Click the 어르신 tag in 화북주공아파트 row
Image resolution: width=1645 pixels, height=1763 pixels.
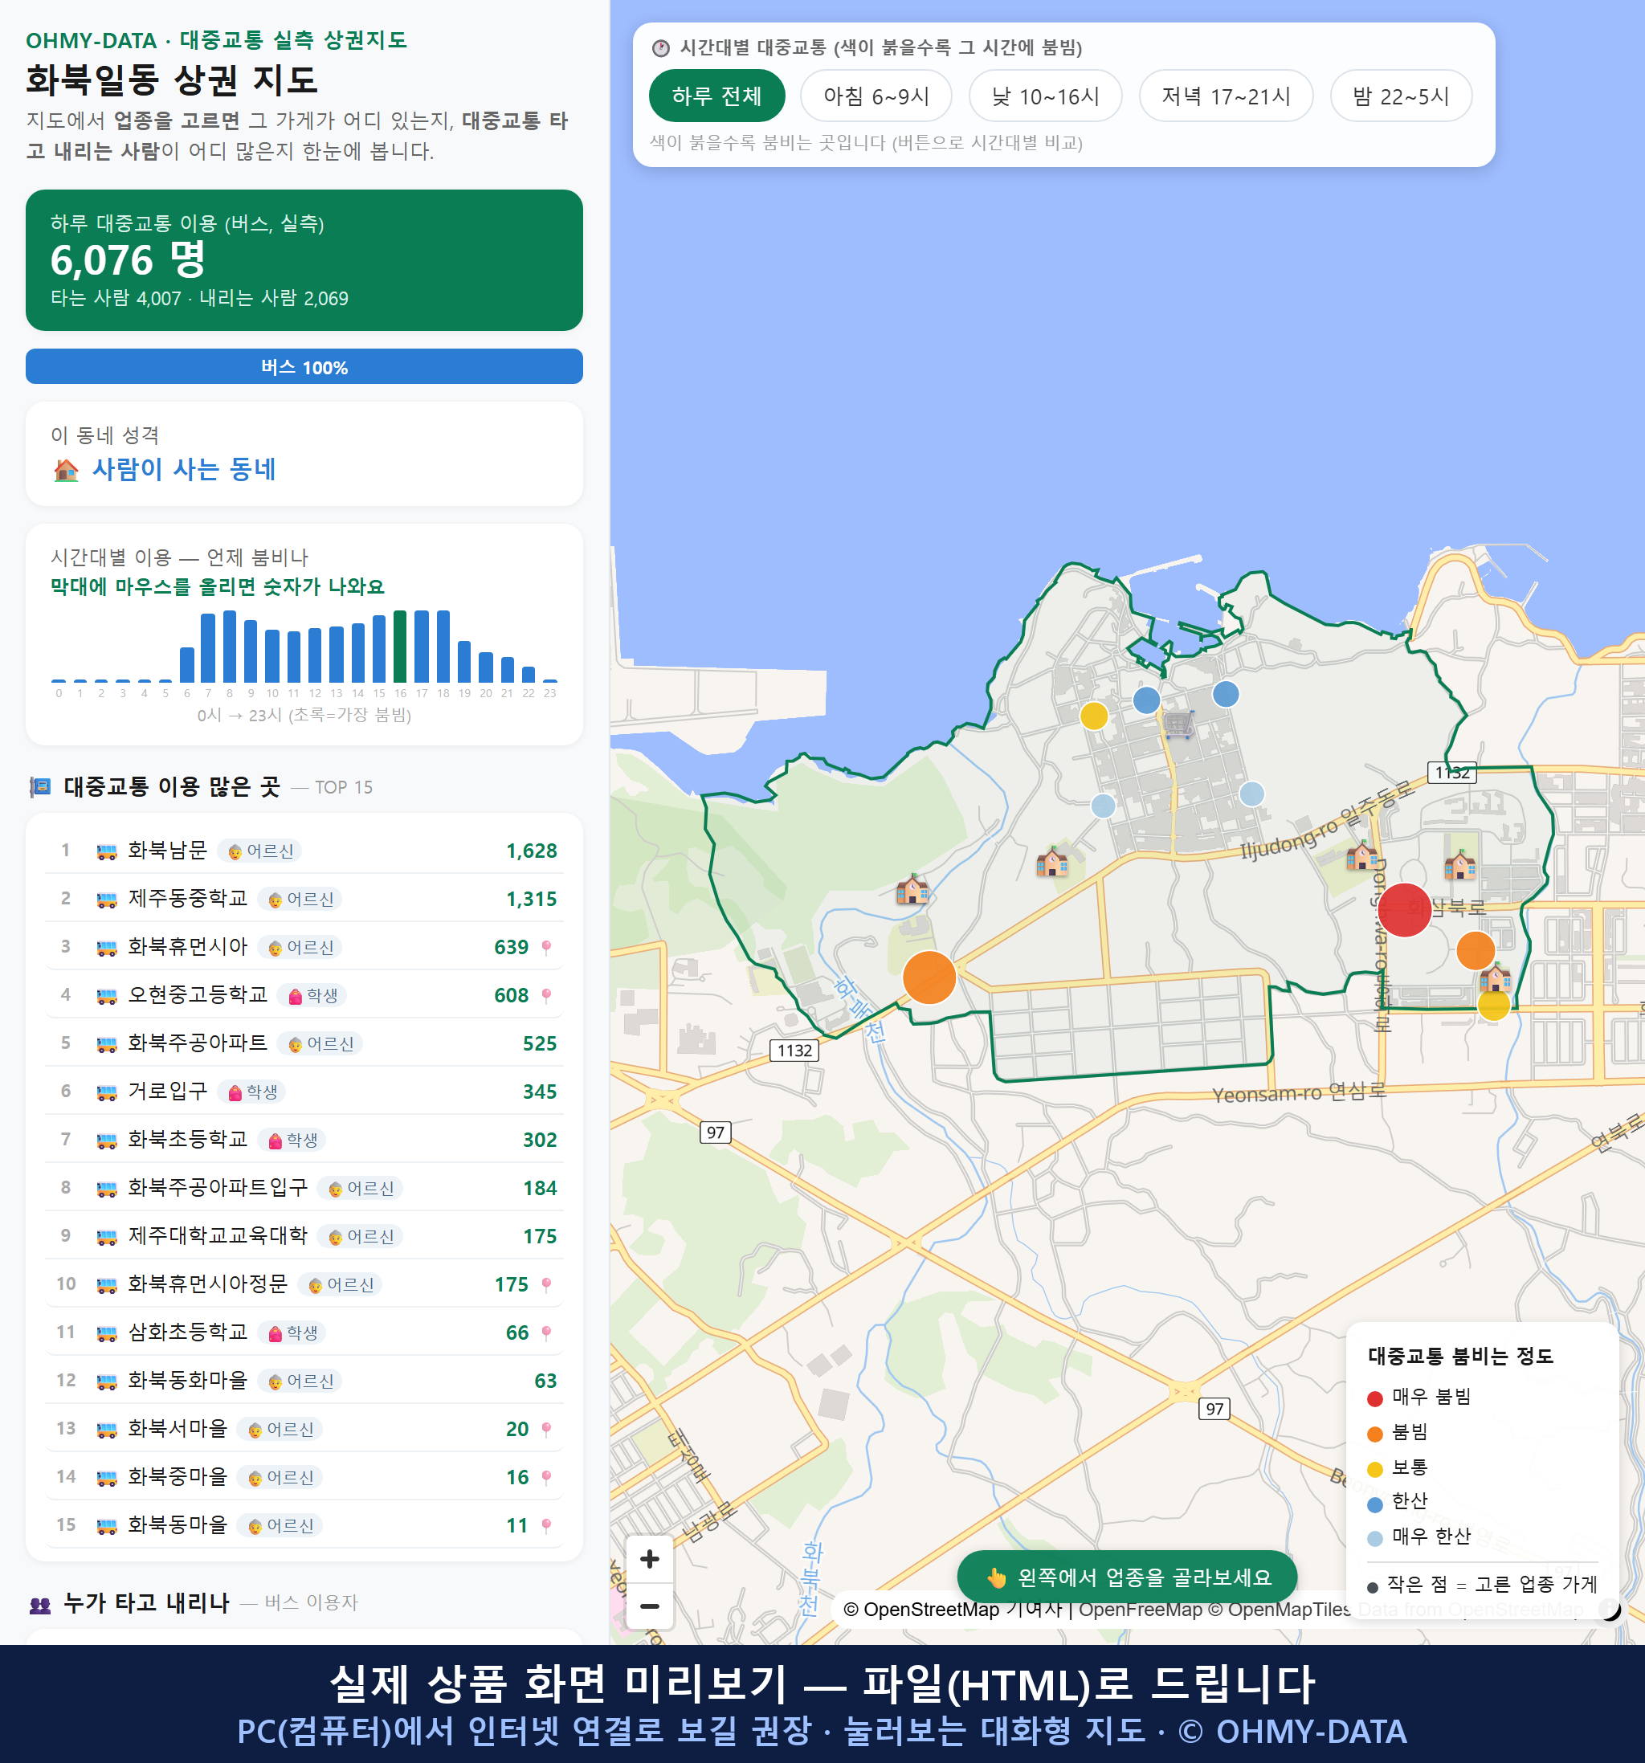click(320, 1044)
